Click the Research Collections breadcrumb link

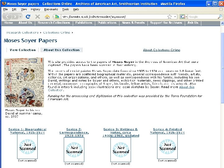pos(22,33)
